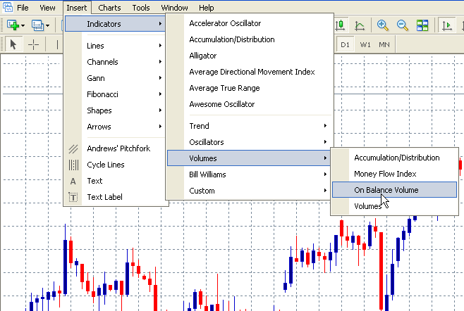Select Awesome Oscillator indicator
Screen dimensions: 464x311
pos(249,104)
